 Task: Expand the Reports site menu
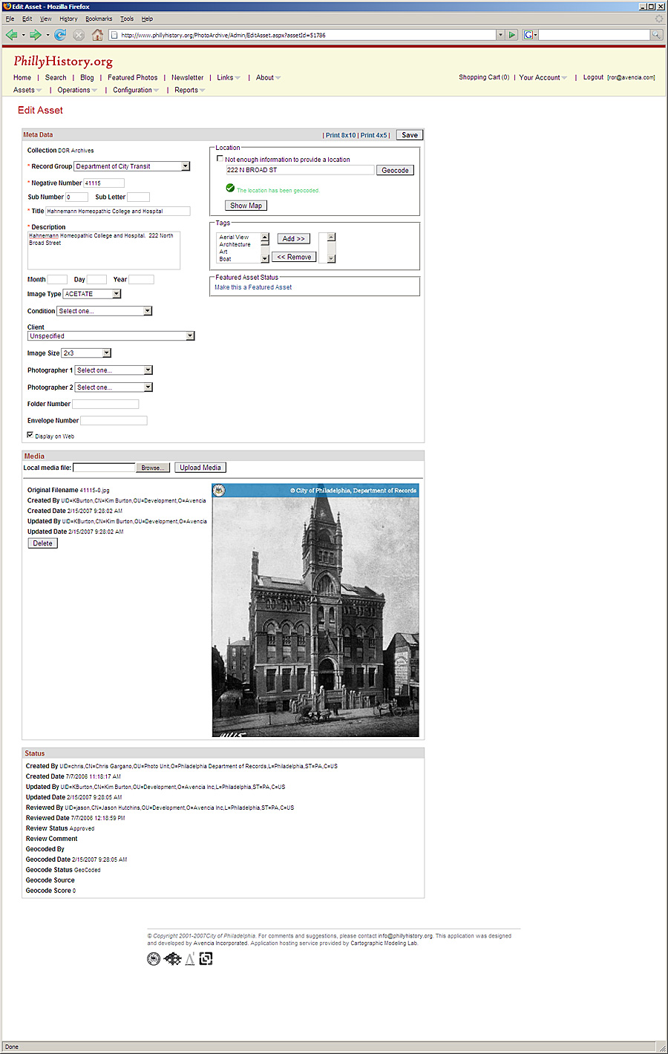pos(189,91)
